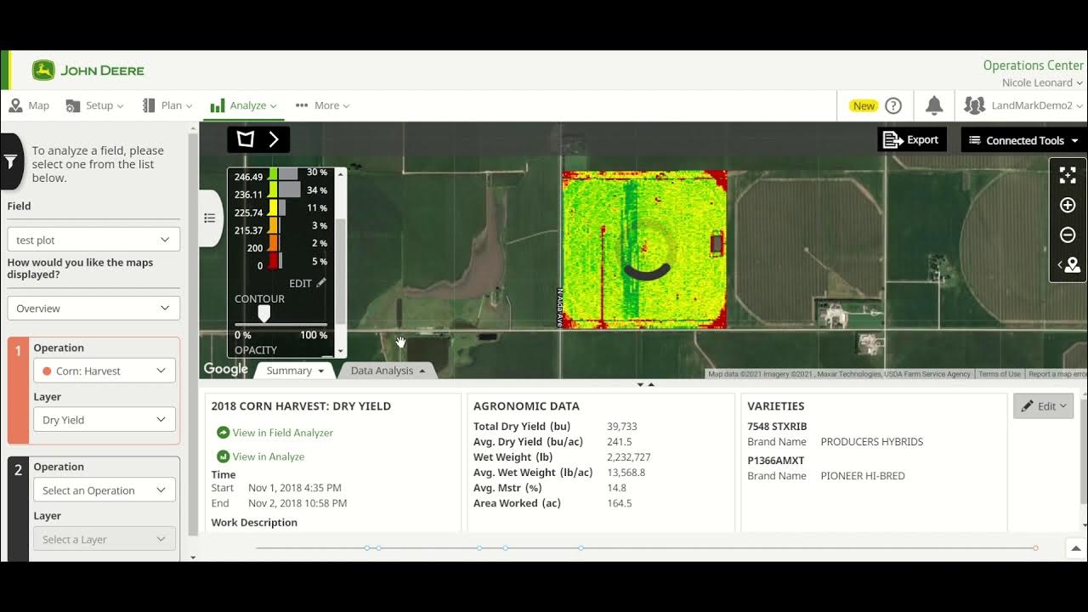
Task: Open the Connected Tools dropdown
Action: click(1023, 140)
